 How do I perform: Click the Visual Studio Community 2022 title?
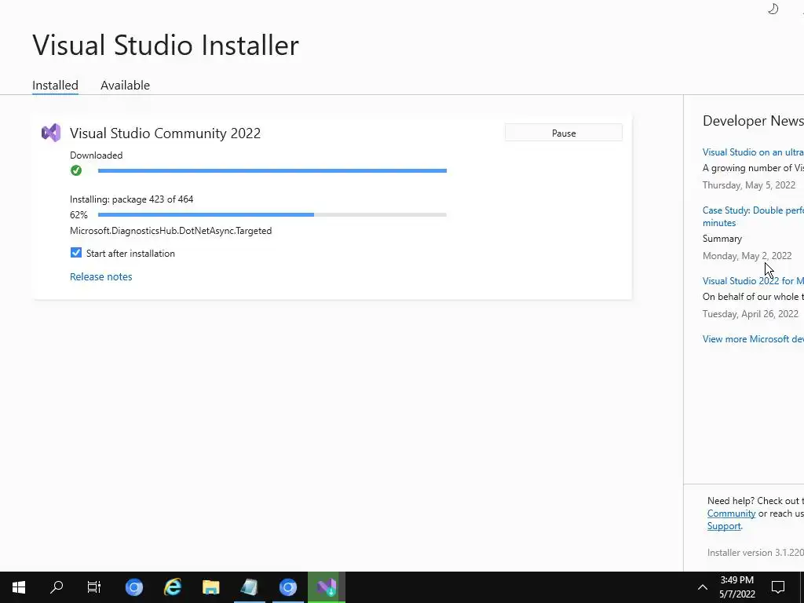point(165,133)
